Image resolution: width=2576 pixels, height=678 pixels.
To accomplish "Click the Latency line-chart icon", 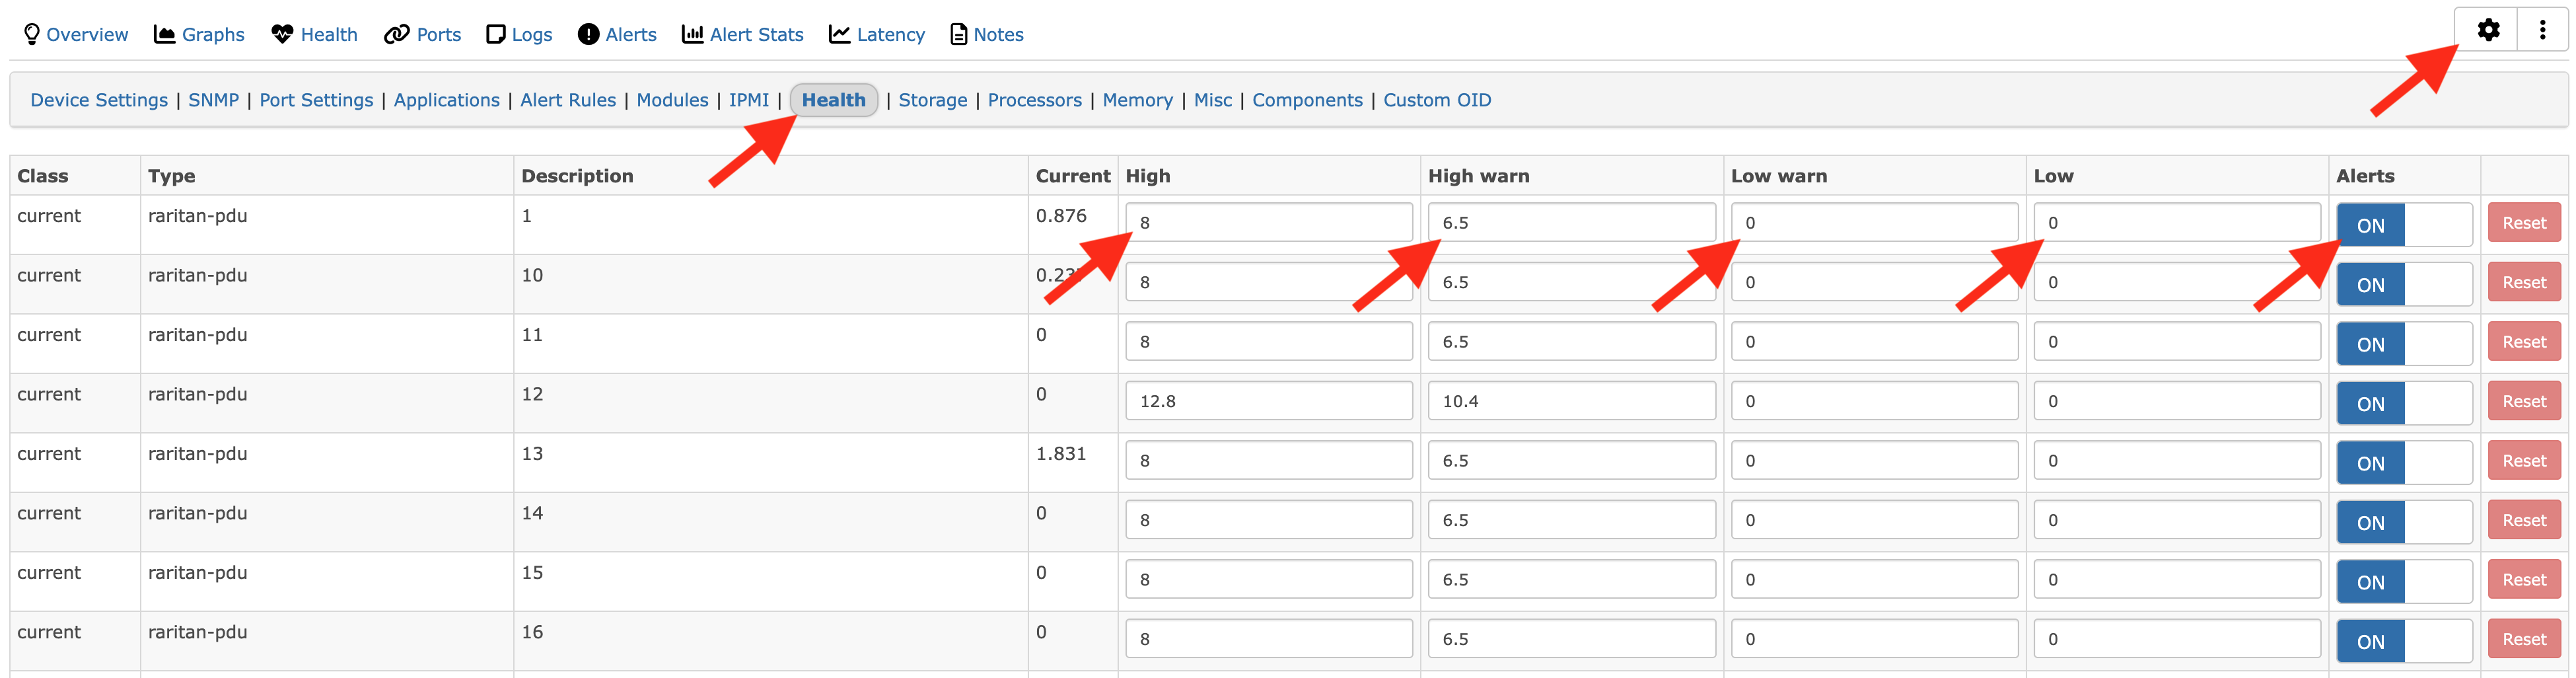I will [840, 35].
